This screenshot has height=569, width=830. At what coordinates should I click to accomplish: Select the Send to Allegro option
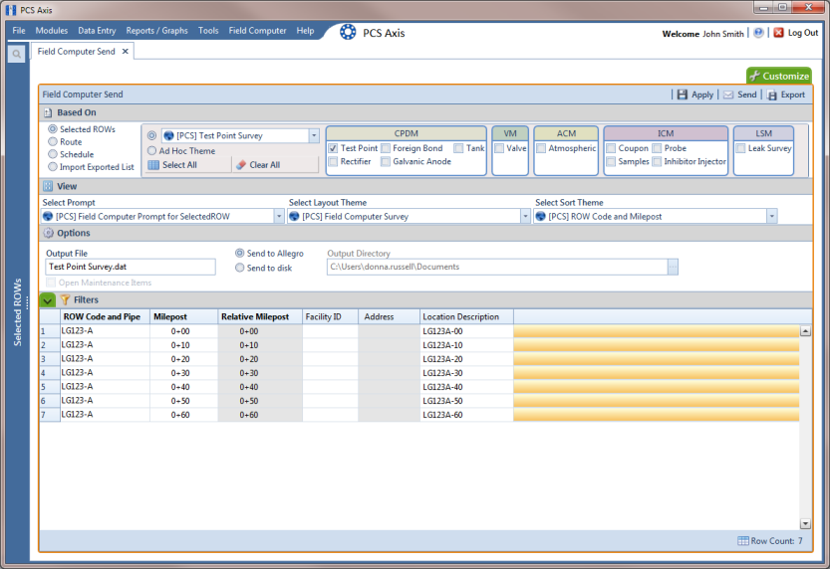pos(240,253)
